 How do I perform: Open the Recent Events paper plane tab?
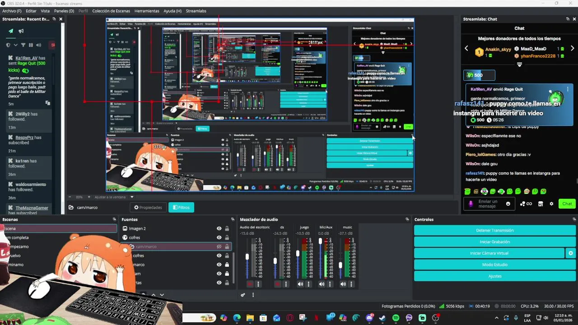(11, 31)
